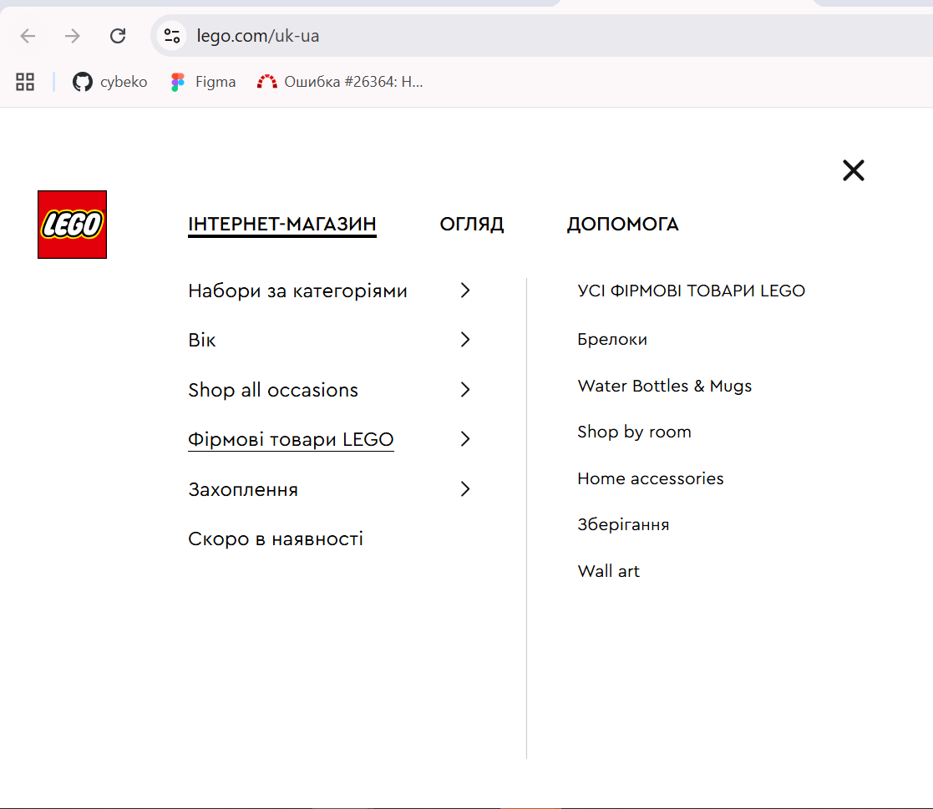Expand chevron next to Захоплення
This screenshot has height=809, width=933.
465,489
